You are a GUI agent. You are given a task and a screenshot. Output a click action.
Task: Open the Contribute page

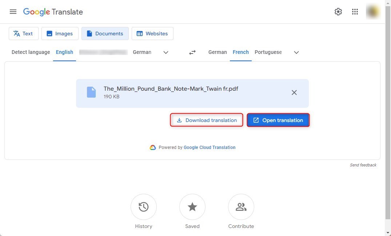pyautogui.click(x=241, y=207)
